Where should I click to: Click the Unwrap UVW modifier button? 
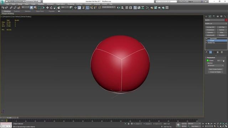click(x=210, y=27)
